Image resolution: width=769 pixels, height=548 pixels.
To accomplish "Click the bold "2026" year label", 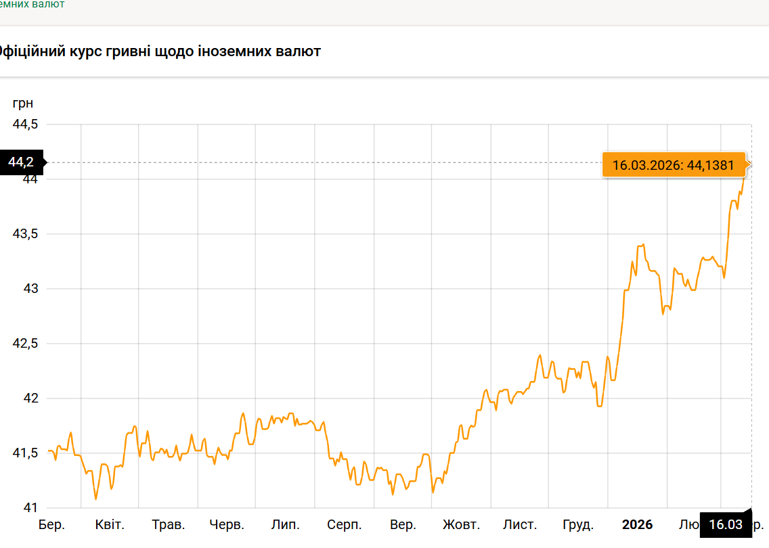I will pos(637,525).
